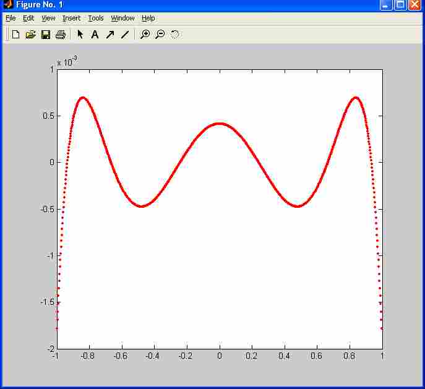This screenshot has width=425, height=389.
Task: Open the File menu
Action: coord(11,18)
